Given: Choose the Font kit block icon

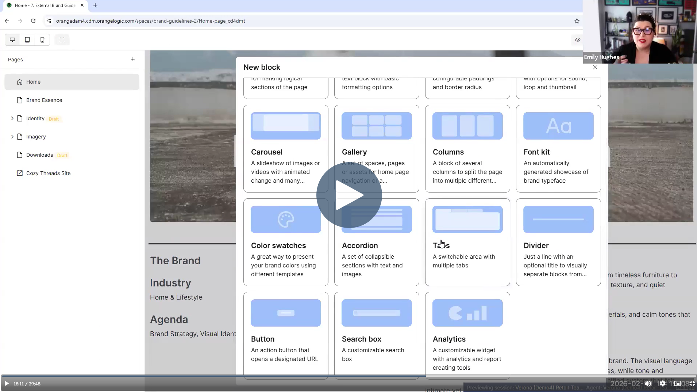Looking at the screenshot, I should click(558, 126).
